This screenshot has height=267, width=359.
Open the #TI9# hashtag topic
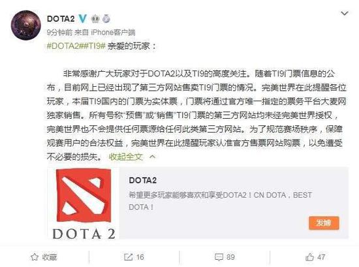tap(92, 46)
